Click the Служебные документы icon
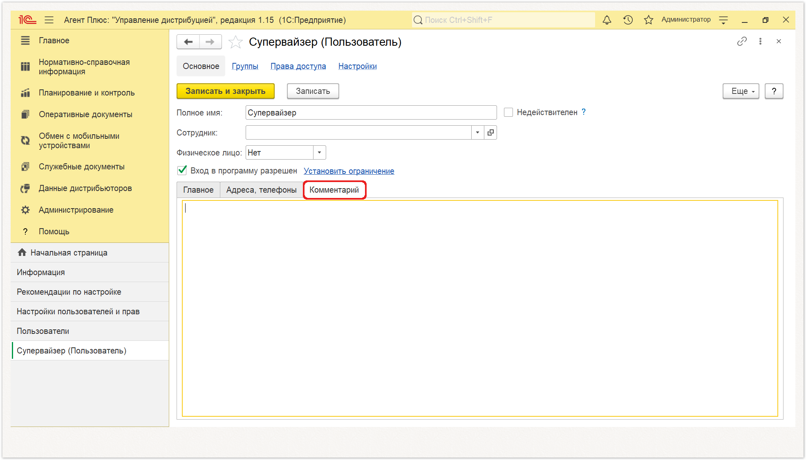 25,167
